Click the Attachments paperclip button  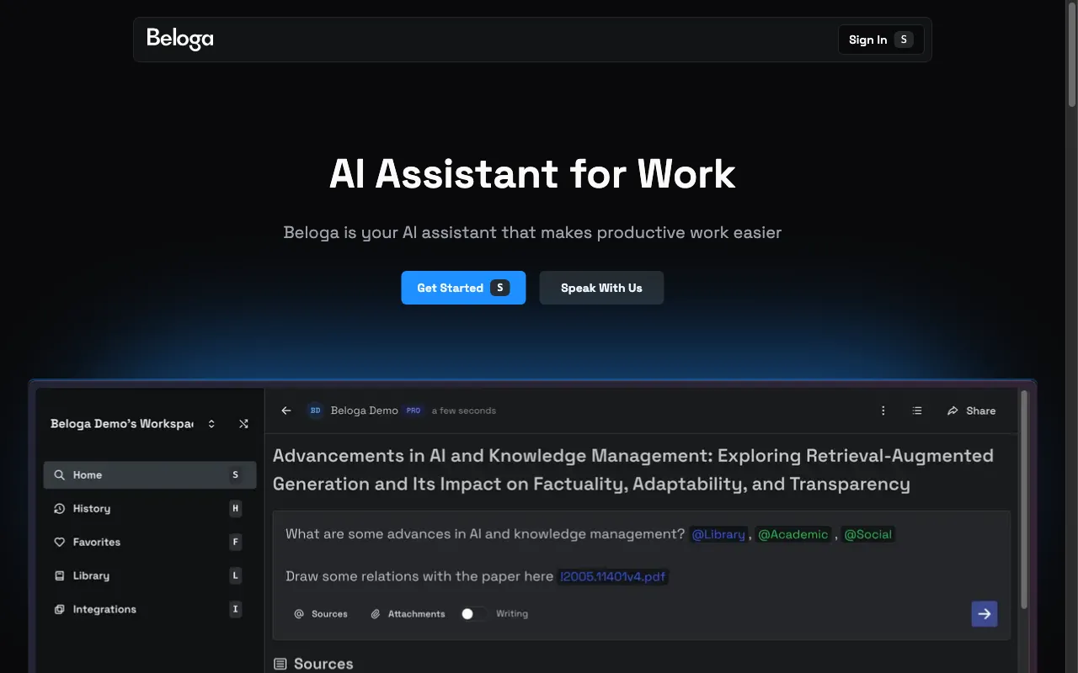click(x=408, y=614)
